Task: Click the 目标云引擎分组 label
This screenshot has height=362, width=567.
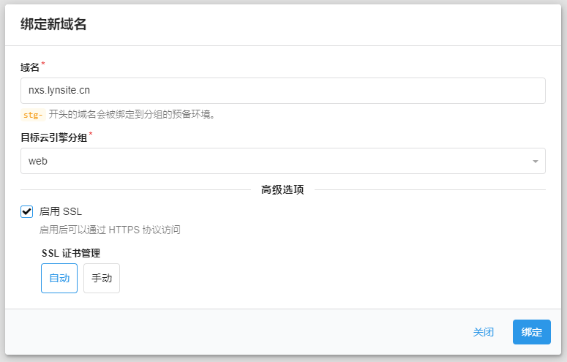Action: [53, 137]
